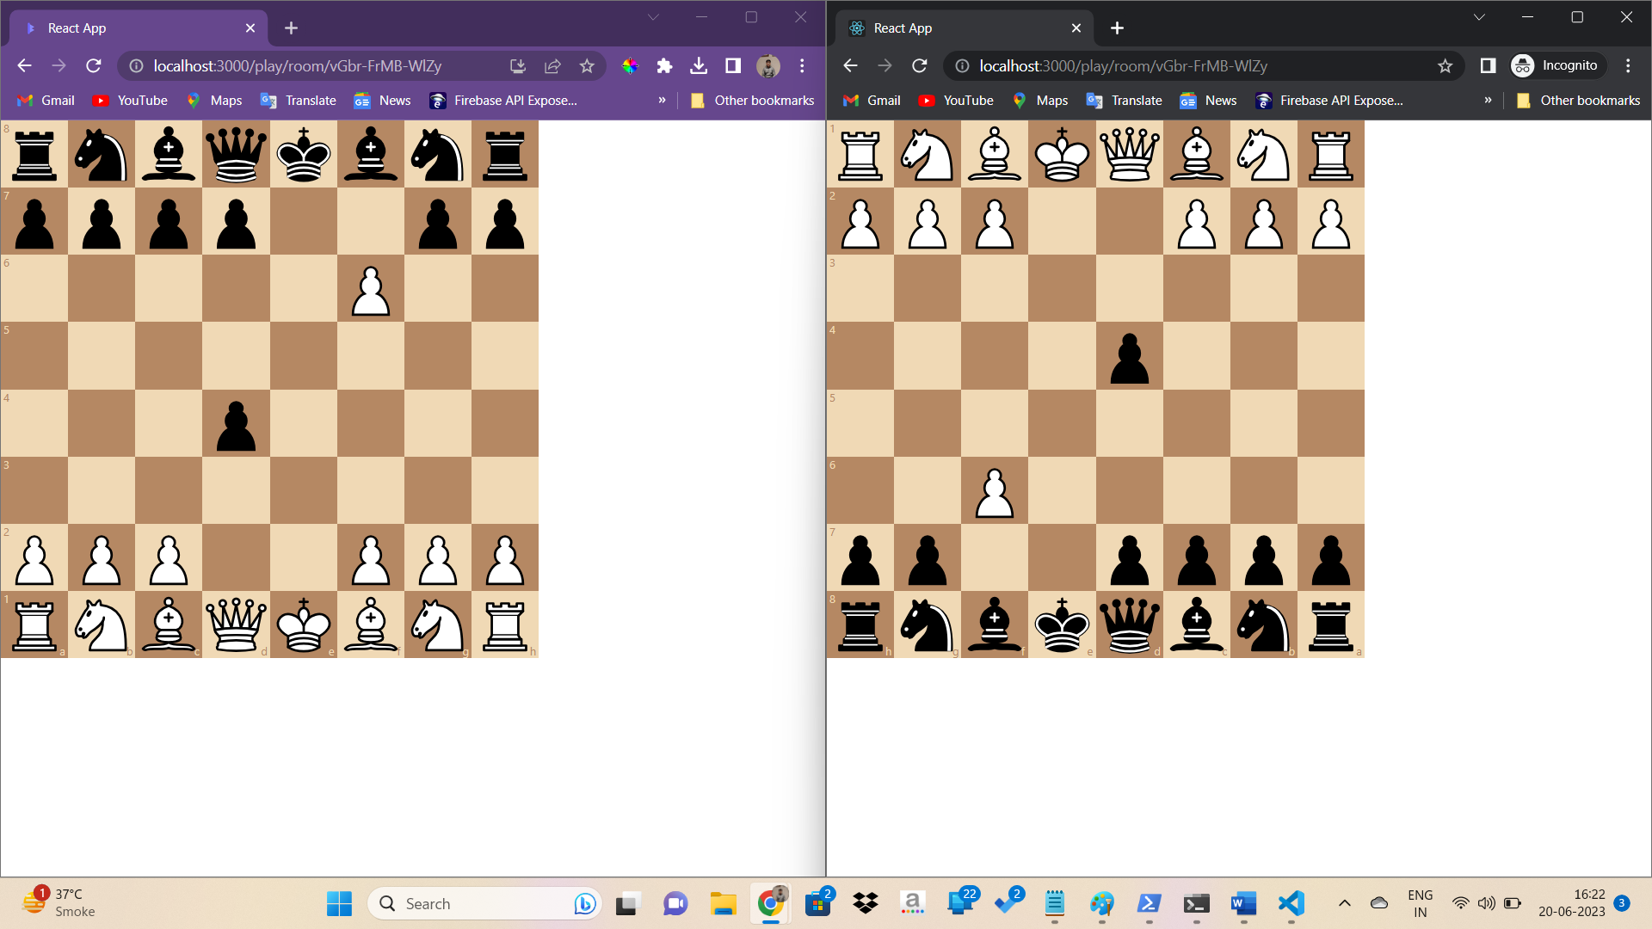Select the black queen on right board
Image resolution: width=1652 pixels, height=929 pixels.
[x=1130, y=625]
